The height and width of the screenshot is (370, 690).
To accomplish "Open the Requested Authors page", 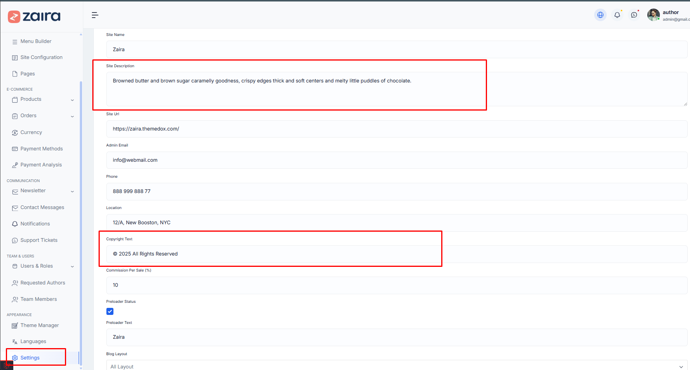I will (x=43, y=283).
